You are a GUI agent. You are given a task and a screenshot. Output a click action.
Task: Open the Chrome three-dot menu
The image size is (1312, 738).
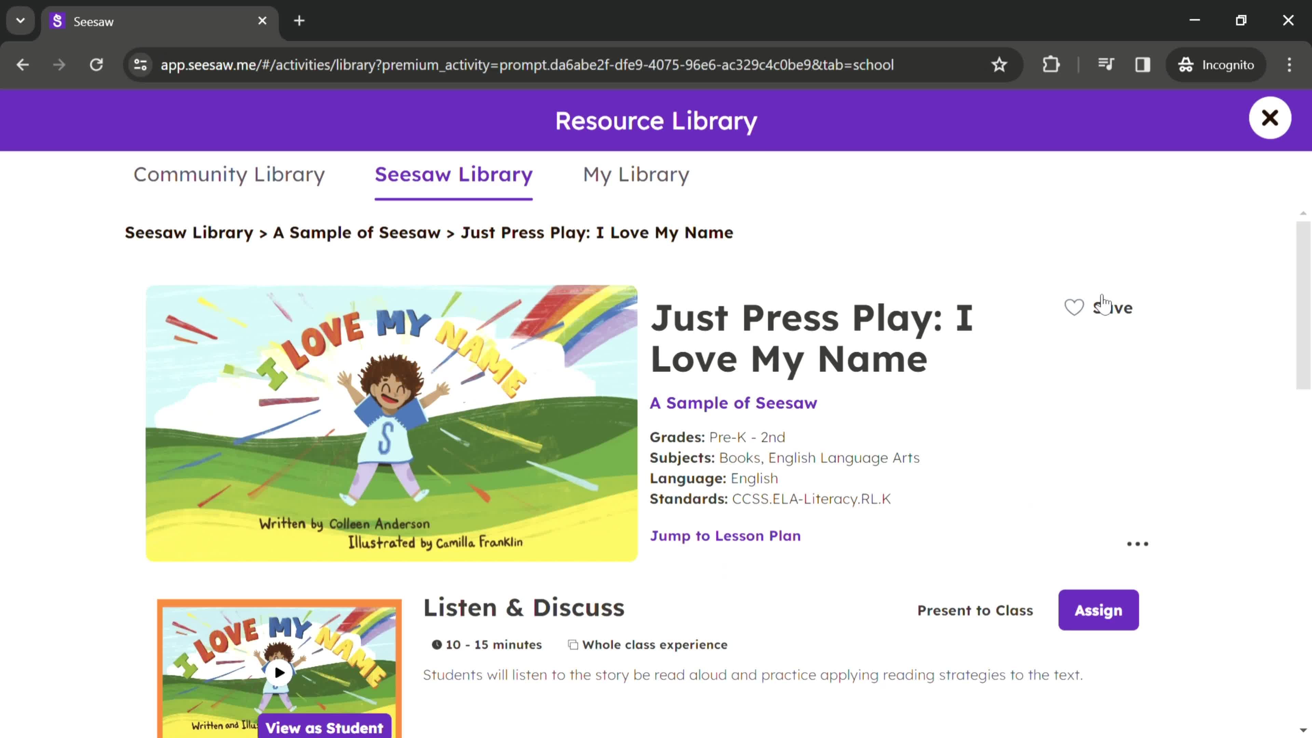(x=1289, y=65)
